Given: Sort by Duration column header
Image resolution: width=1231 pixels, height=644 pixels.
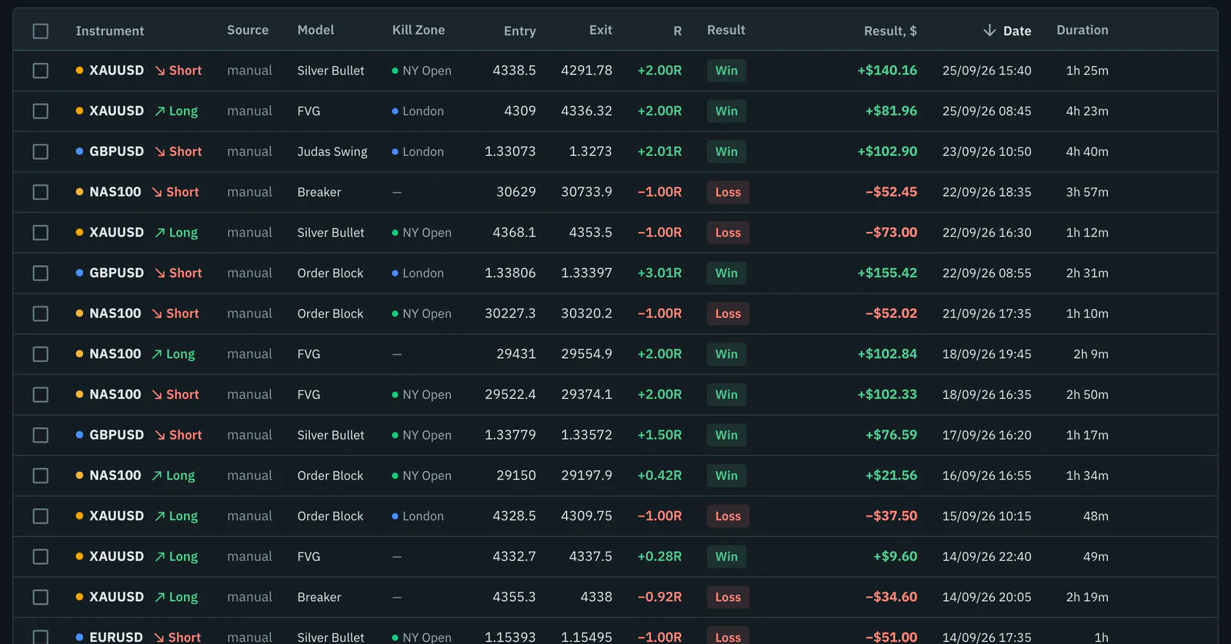Looking at the screenshot, I should [1083, 30].
